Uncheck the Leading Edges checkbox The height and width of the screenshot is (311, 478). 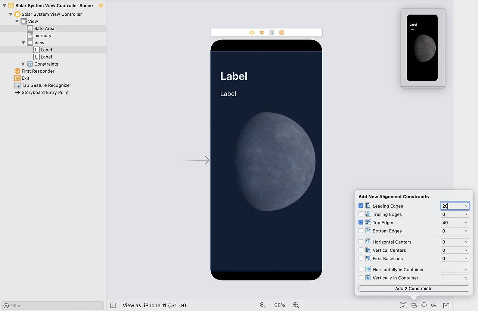click(x=361, y=206)
